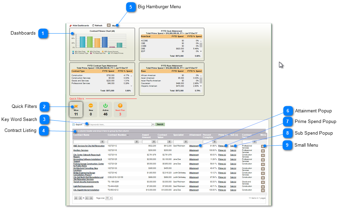
Task: Open the Page size dropdown
Action: tap(109, 198)
